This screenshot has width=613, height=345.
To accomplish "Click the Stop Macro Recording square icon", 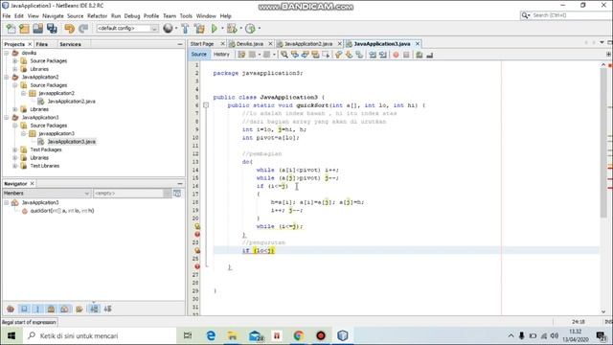I will (x=406, y=55).
